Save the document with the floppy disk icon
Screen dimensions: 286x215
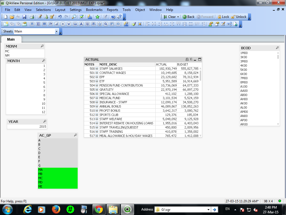click(x=24, y=17)
